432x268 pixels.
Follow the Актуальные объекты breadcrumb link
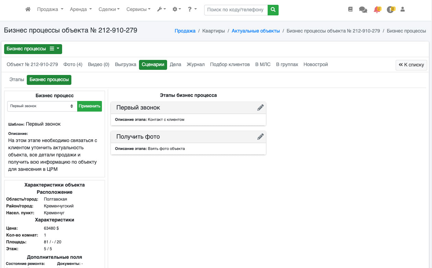coord(256,31)
